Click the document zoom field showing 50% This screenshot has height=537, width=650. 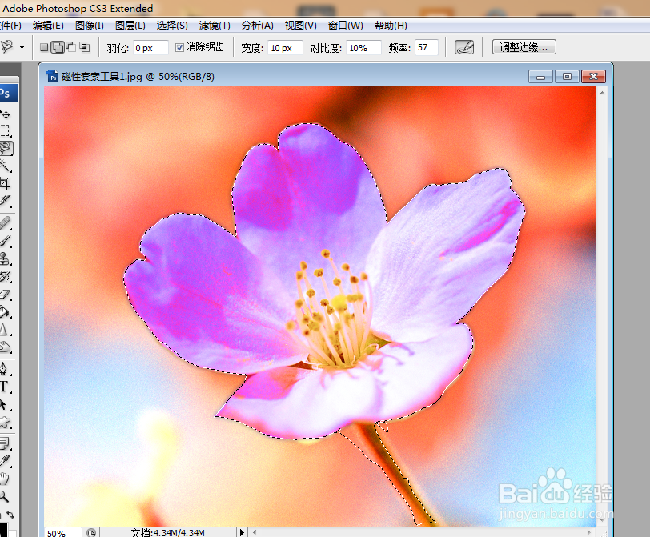coord(62,533)
